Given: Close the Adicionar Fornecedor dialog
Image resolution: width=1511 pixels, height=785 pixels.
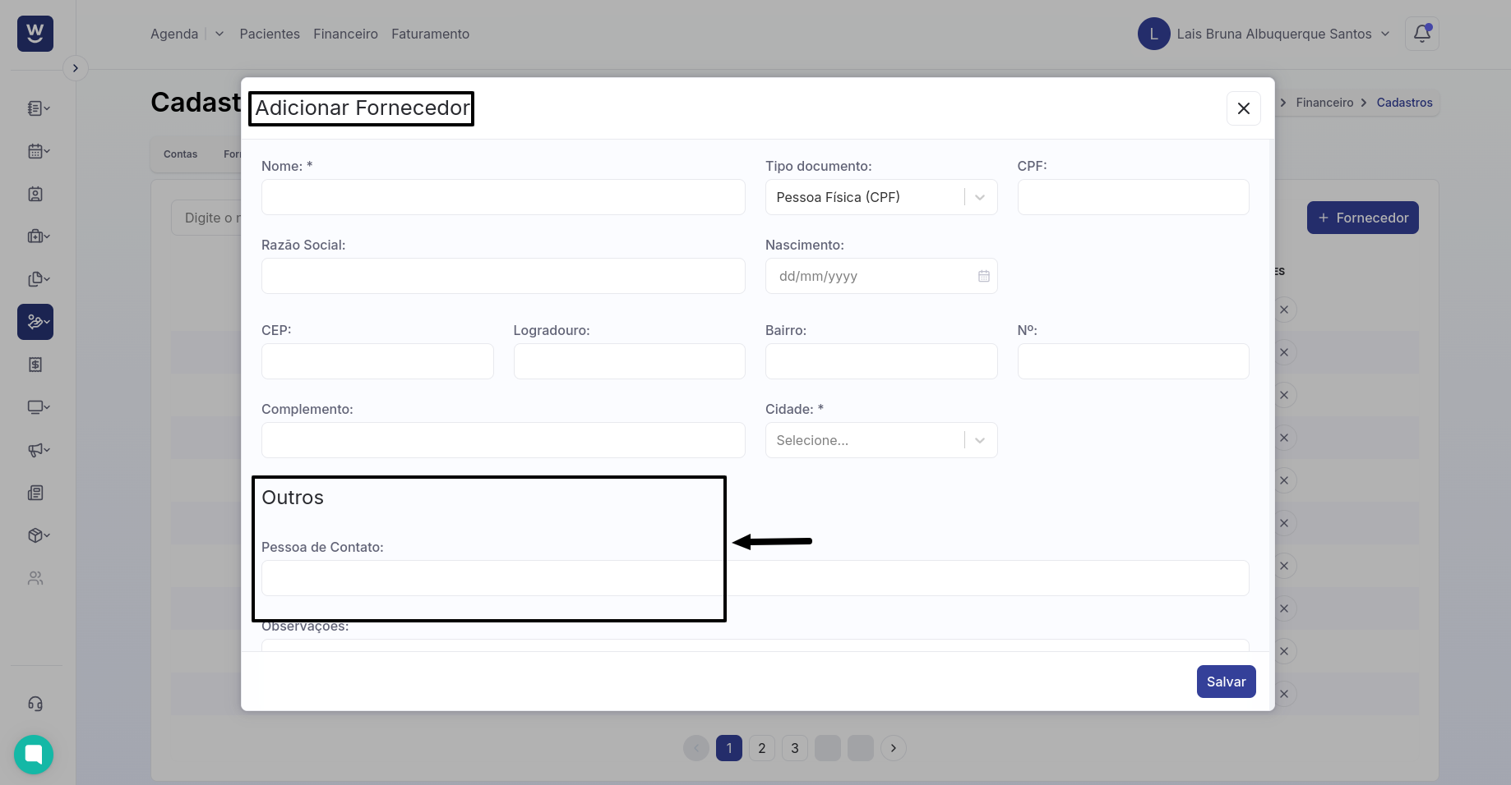Looking at the screenshot, I should (x=1244, y=108).
